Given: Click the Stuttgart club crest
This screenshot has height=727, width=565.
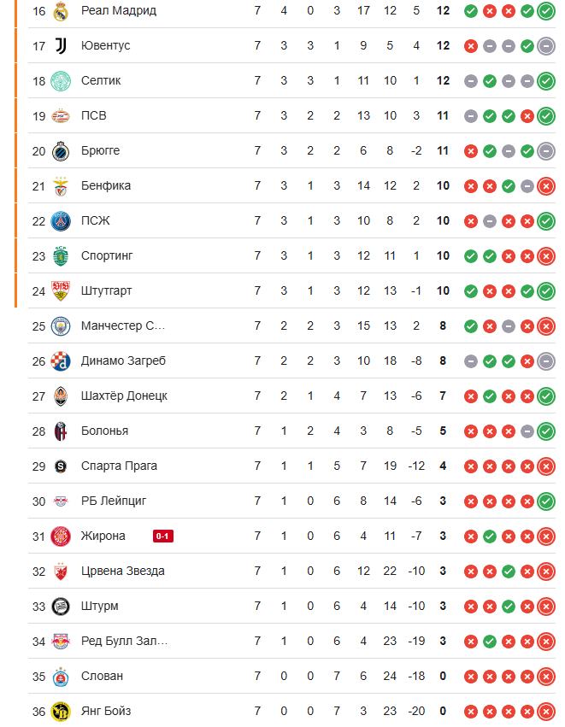Looking at the screenshot, I should [x=61, y=291].
